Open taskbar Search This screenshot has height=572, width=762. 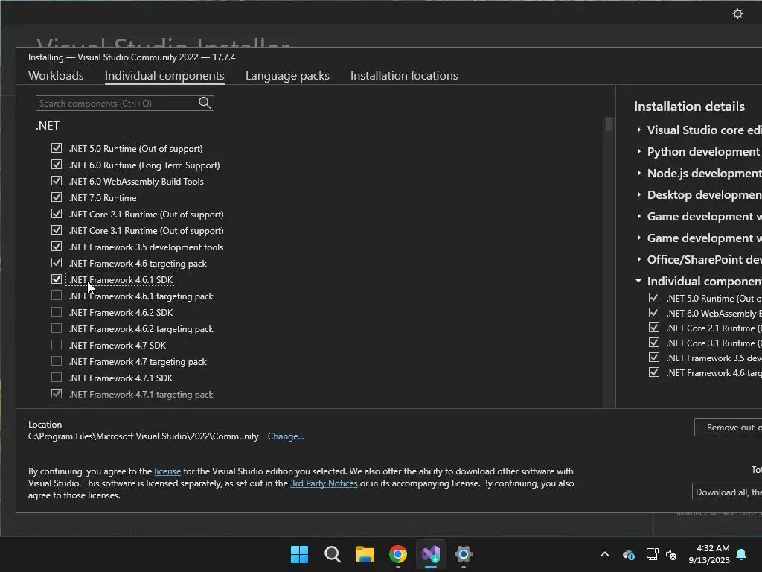point(333,554)
